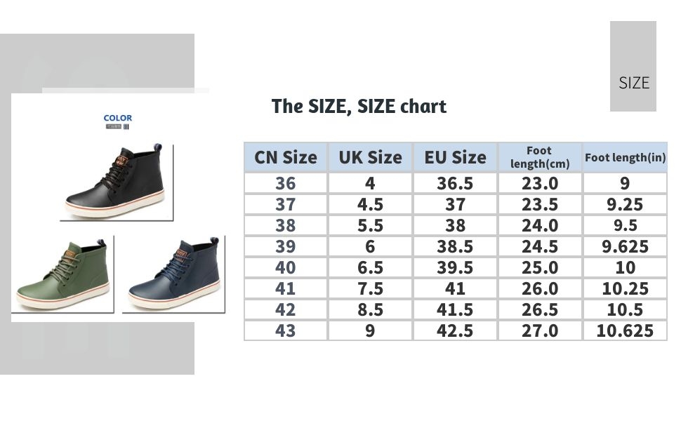Image resolution: width=681 pixels, height=421 pixels.
Task: Click CN size 36 cell
Action: point(286,183)
